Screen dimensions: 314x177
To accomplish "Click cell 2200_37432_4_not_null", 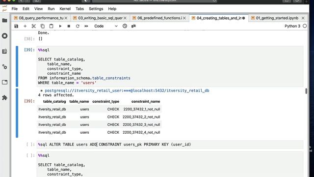I will pyautogui.click(x=141, y=132).
